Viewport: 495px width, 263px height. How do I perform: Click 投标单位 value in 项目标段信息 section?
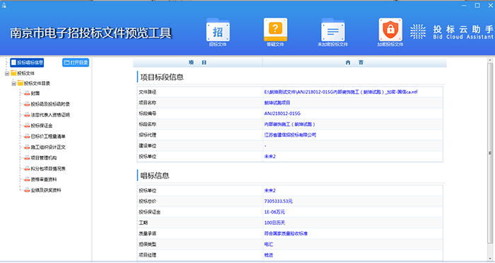point(270,157)
